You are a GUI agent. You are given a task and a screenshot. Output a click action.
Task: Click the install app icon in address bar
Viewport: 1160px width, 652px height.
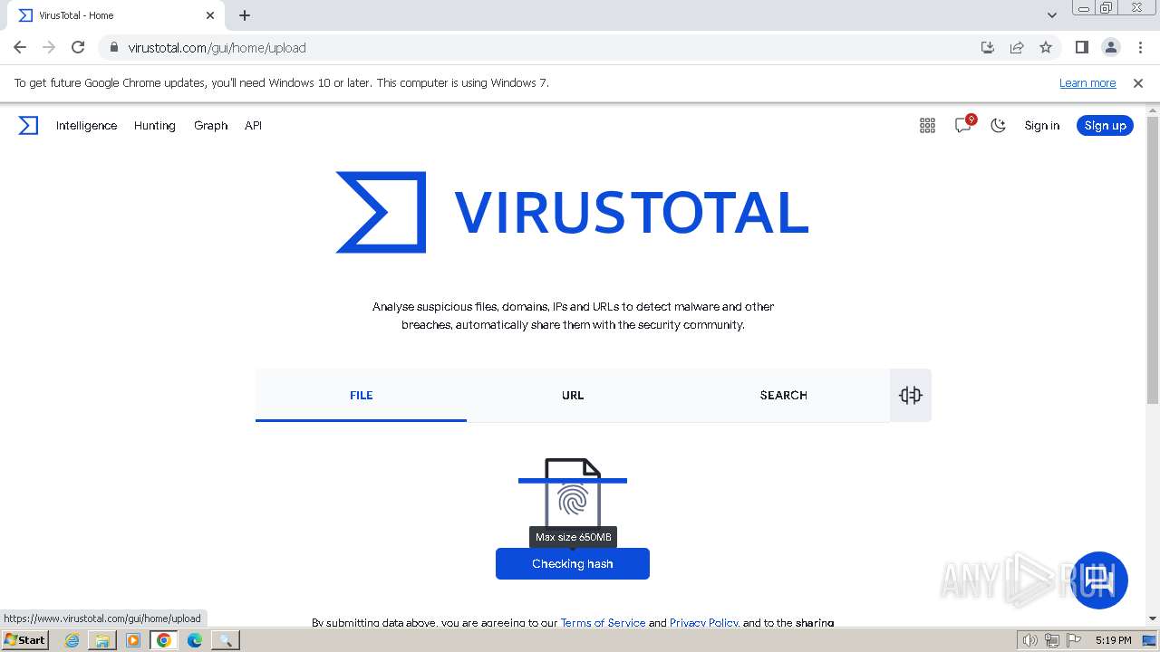[988, 47]
